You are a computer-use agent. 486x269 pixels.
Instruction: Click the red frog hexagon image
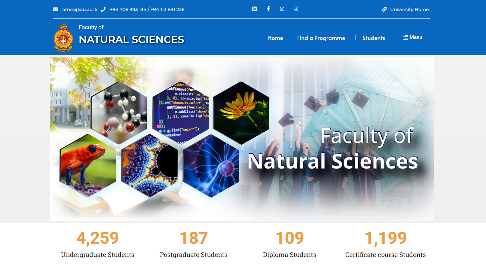[x=88, y=165]
